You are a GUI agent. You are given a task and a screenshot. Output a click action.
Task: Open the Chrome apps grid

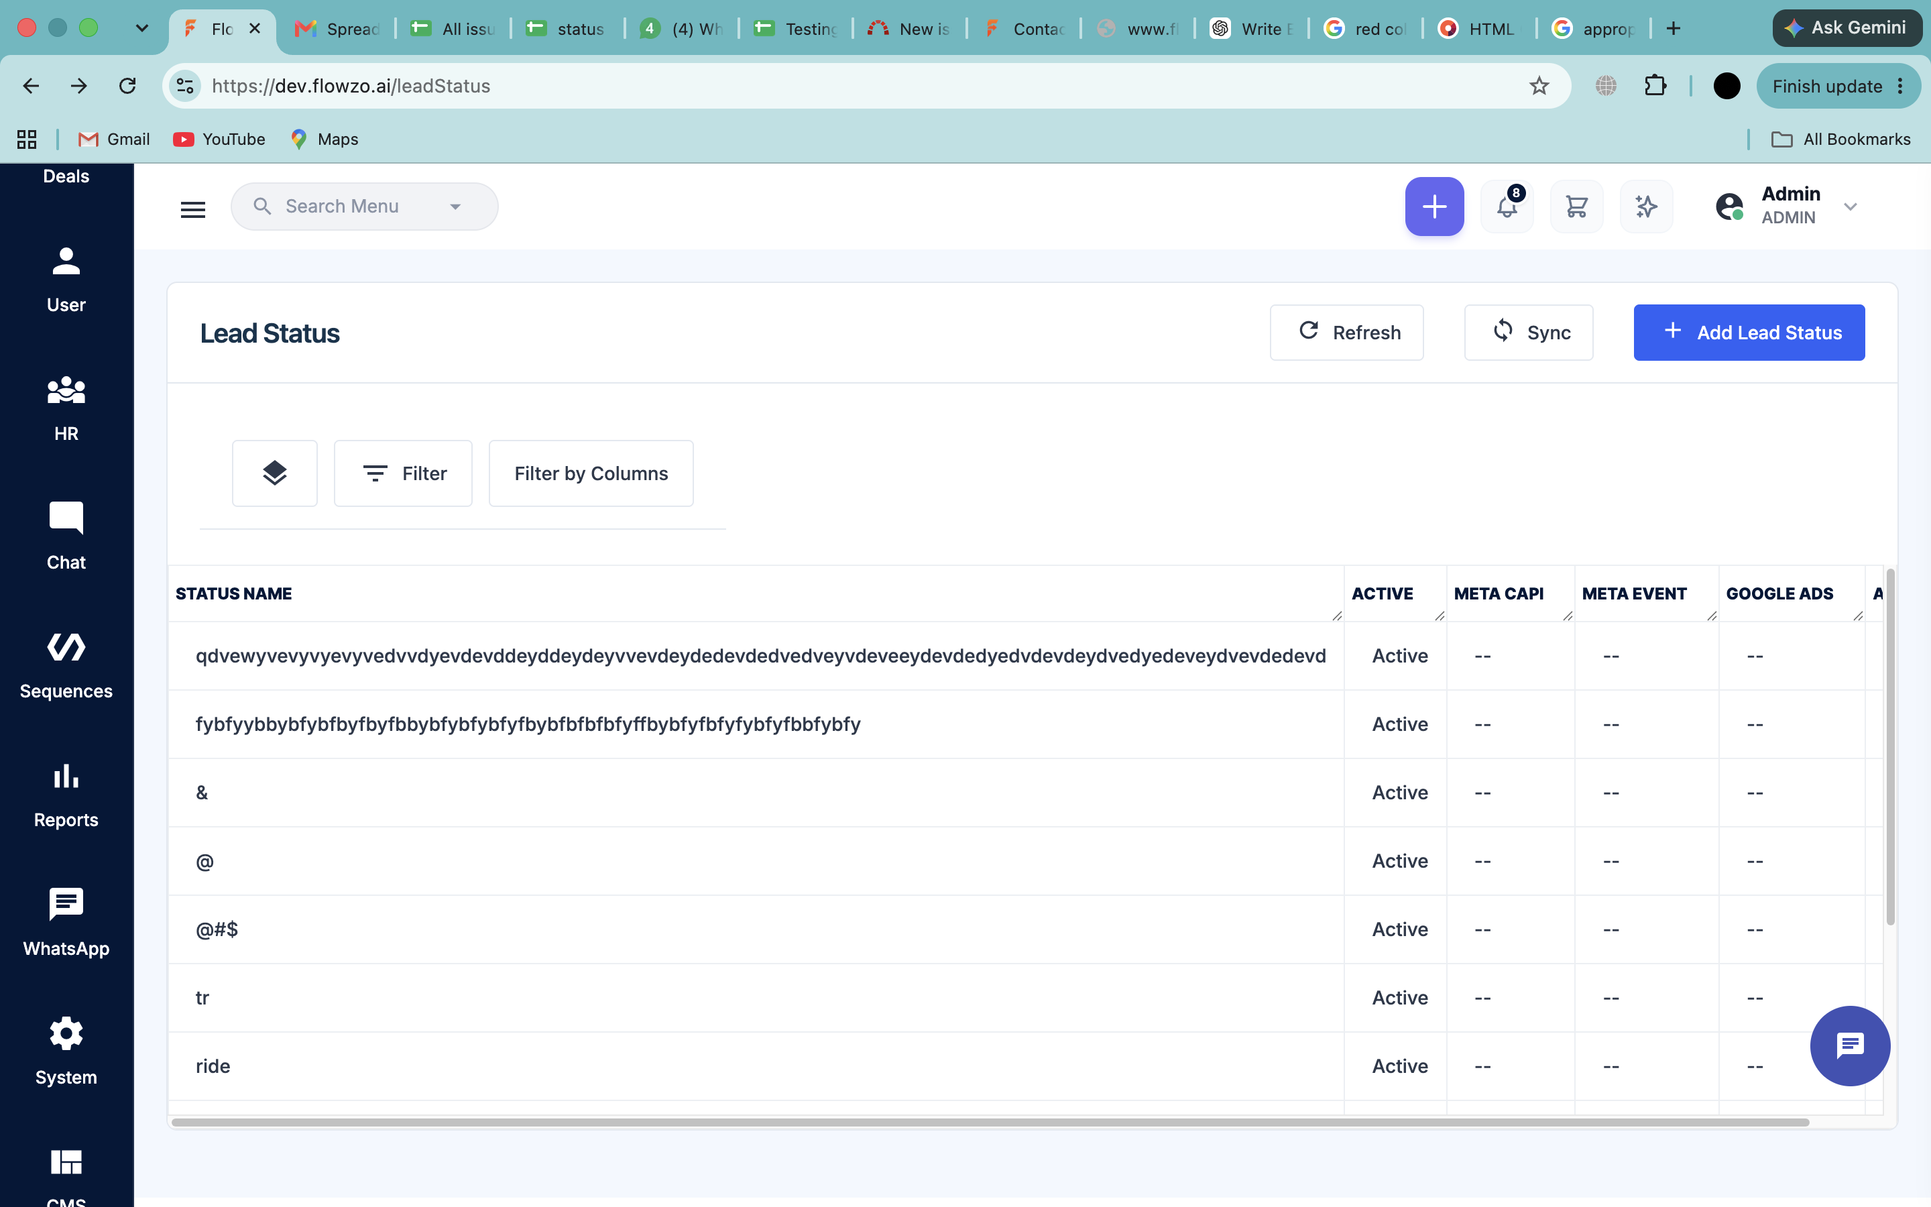pos(27,139)
